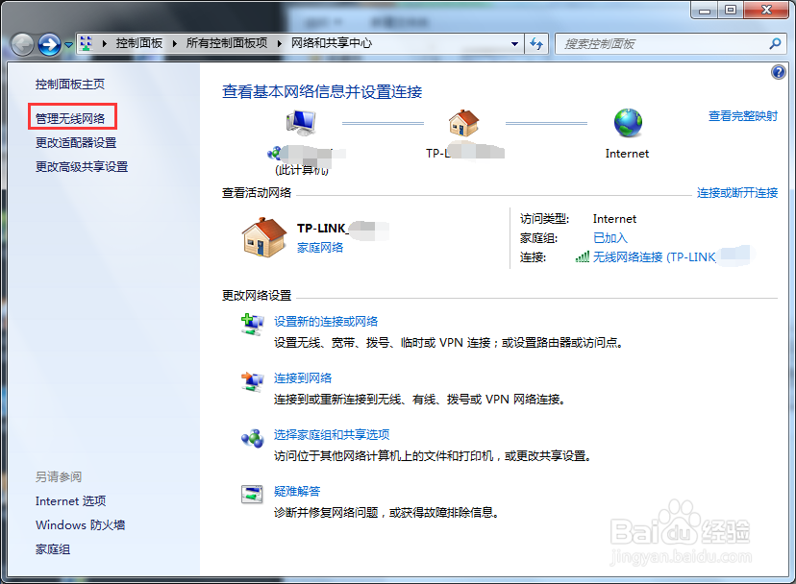796x584 pixels.
Task: Expand the arrow before 所有控制面板项 in breadcrumb
Action: (175, 43)
